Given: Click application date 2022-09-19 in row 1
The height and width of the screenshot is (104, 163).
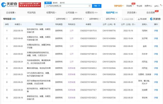Looking at the screenshot, I should point(18,31).
